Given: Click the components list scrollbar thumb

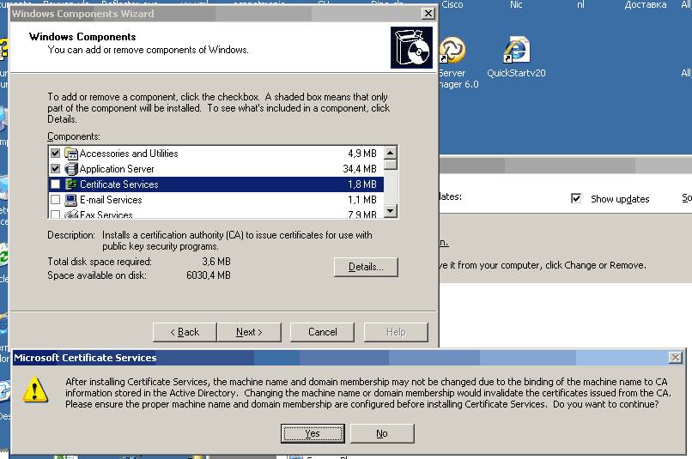Looking at the screenshot, I should pyautogui.click(x=391, y=165).
